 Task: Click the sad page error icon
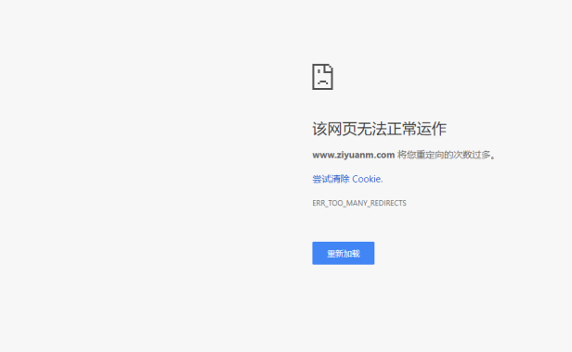tap(322, 77)
